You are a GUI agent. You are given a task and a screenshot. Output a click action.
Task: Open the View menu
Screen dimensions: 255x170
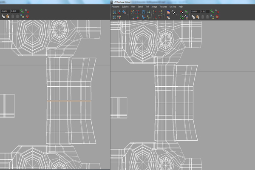[133, 7]
